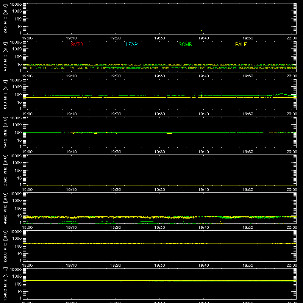Click the 19:20 time label under 610 MHz panel
The width and height of the screenshot is (303, 303).
(116, 114)
